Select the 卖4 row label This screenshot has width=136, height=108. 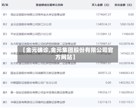coord(5,92)
